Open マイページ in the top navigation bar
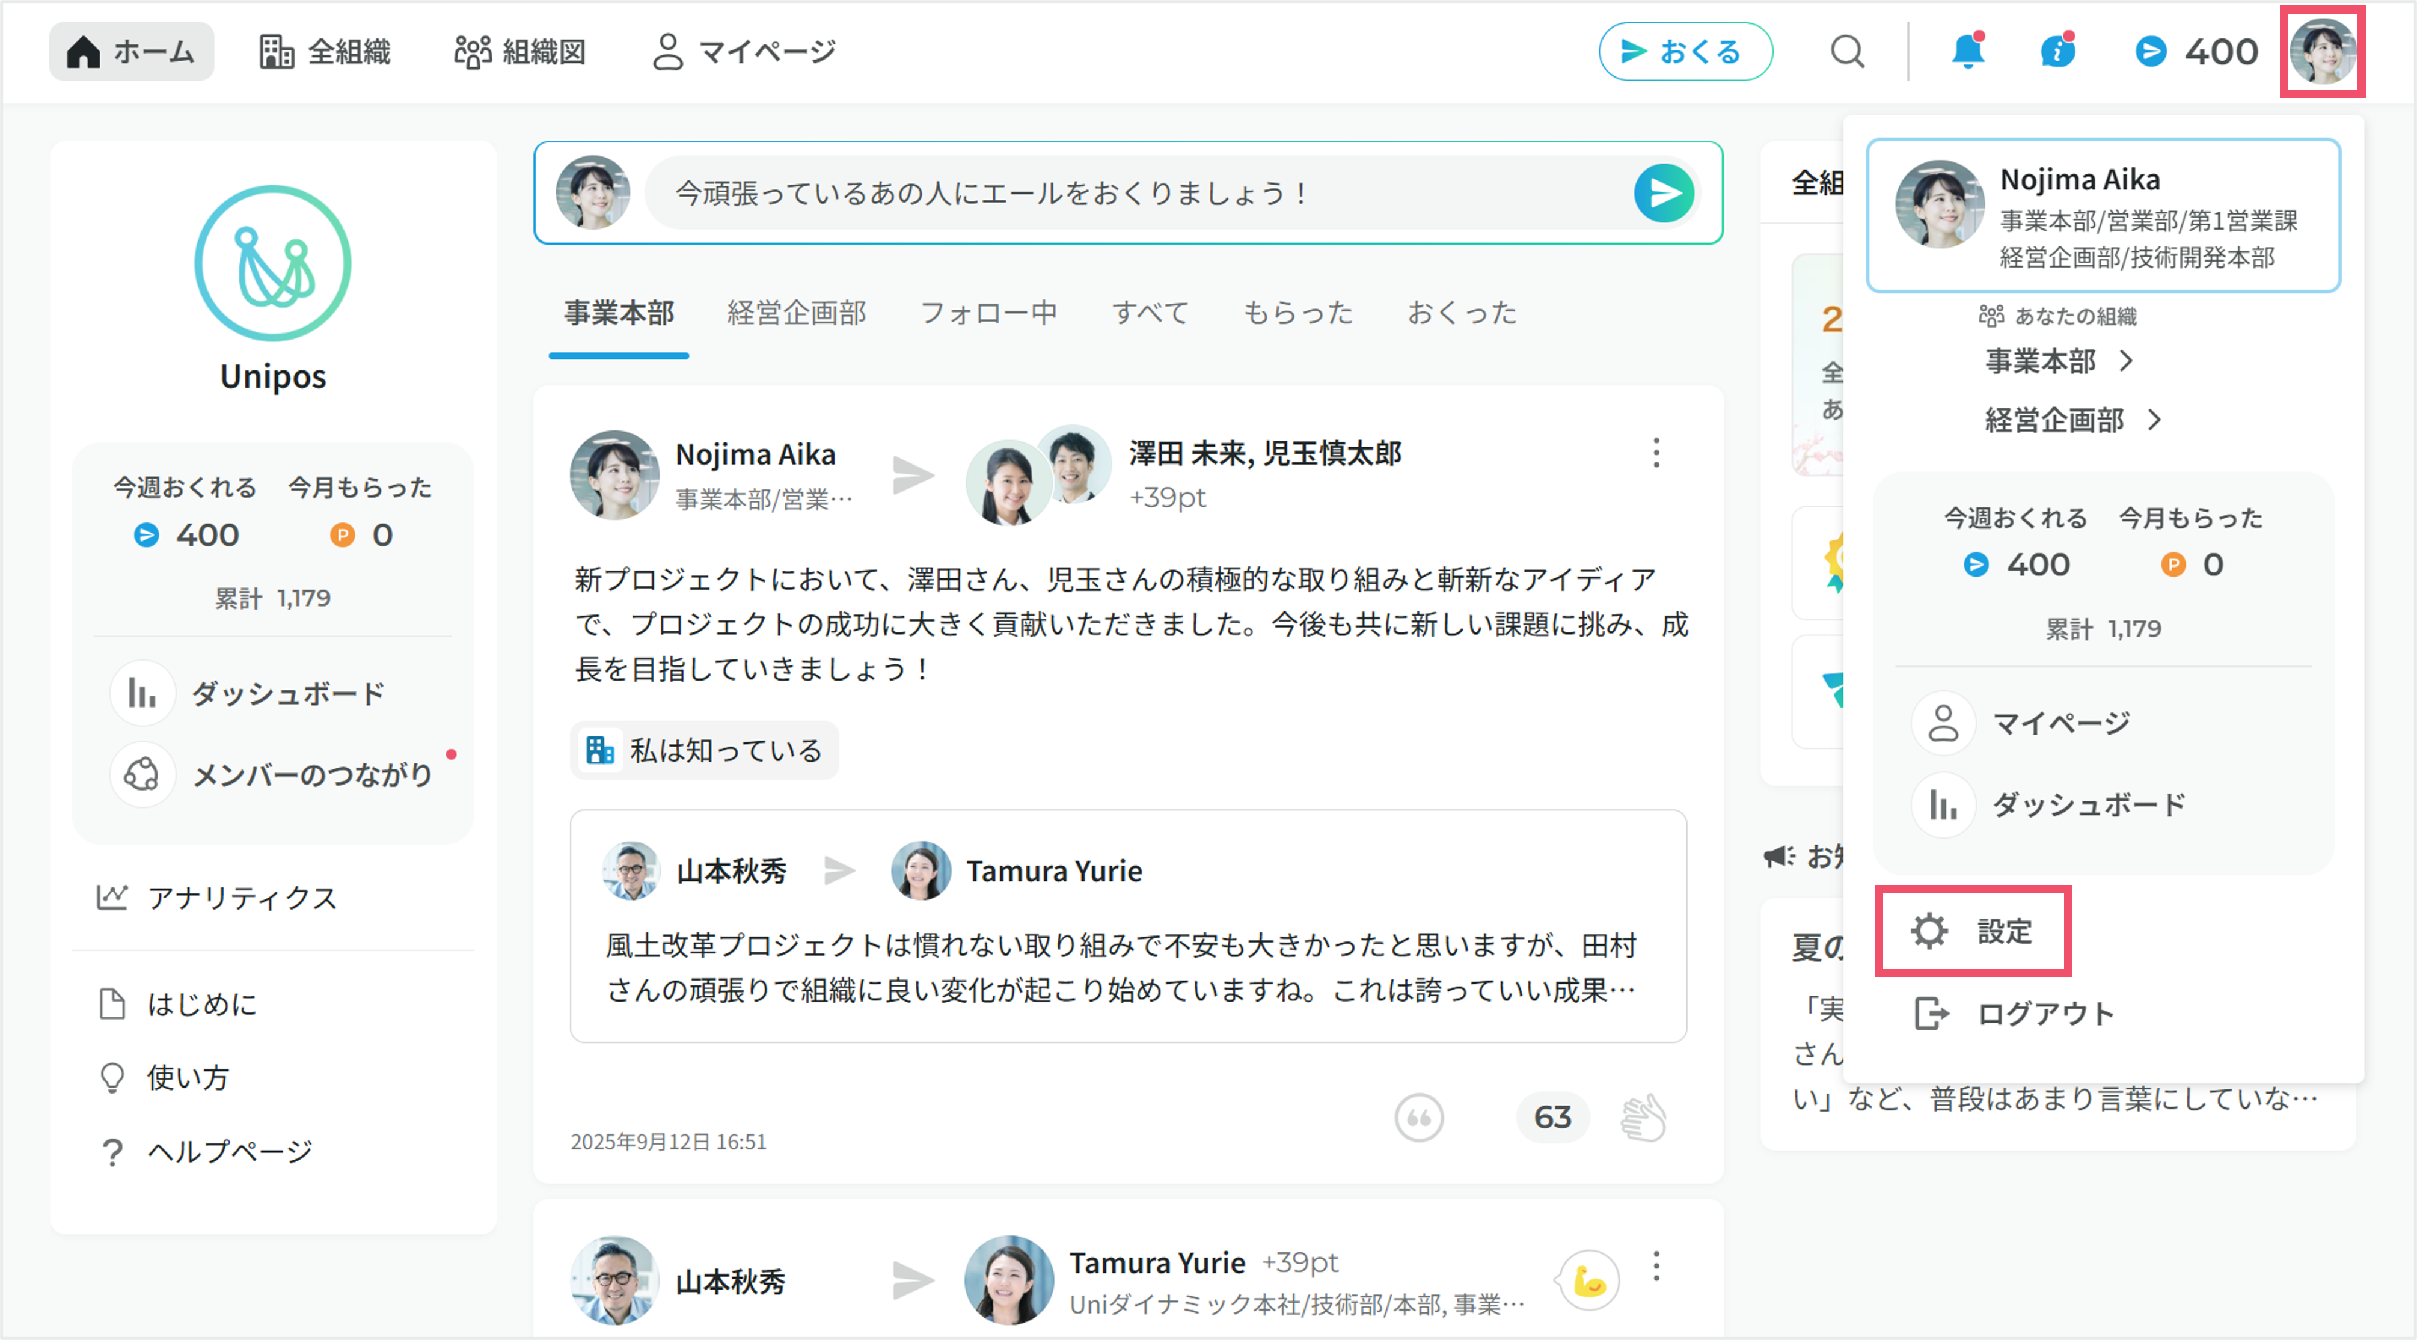Image resolution: width=2417 pixels, height=1340 pixels. coord(744,52)
